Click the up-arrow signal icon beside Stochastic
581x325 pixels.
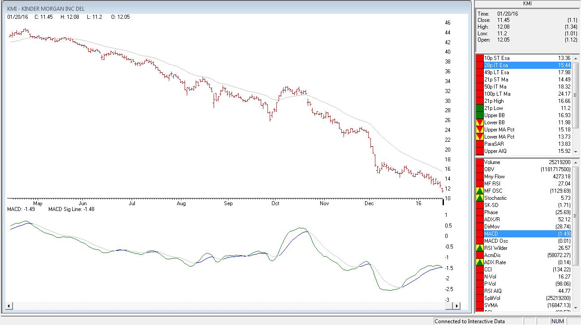(x=480, y=198)
